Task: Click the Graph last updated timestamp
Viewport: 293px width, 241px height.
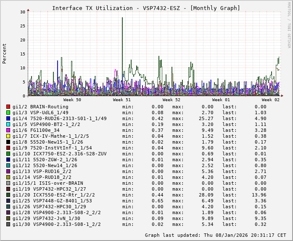Action: (215, 235)
